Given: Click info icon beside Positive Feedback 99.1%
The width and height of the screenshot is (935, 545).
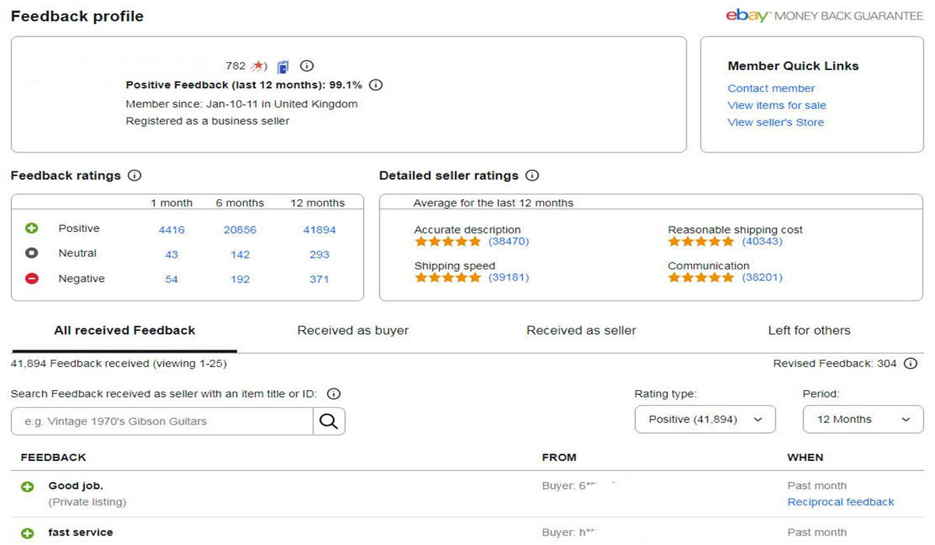Looking at the screenshot, I should (376, 85).
